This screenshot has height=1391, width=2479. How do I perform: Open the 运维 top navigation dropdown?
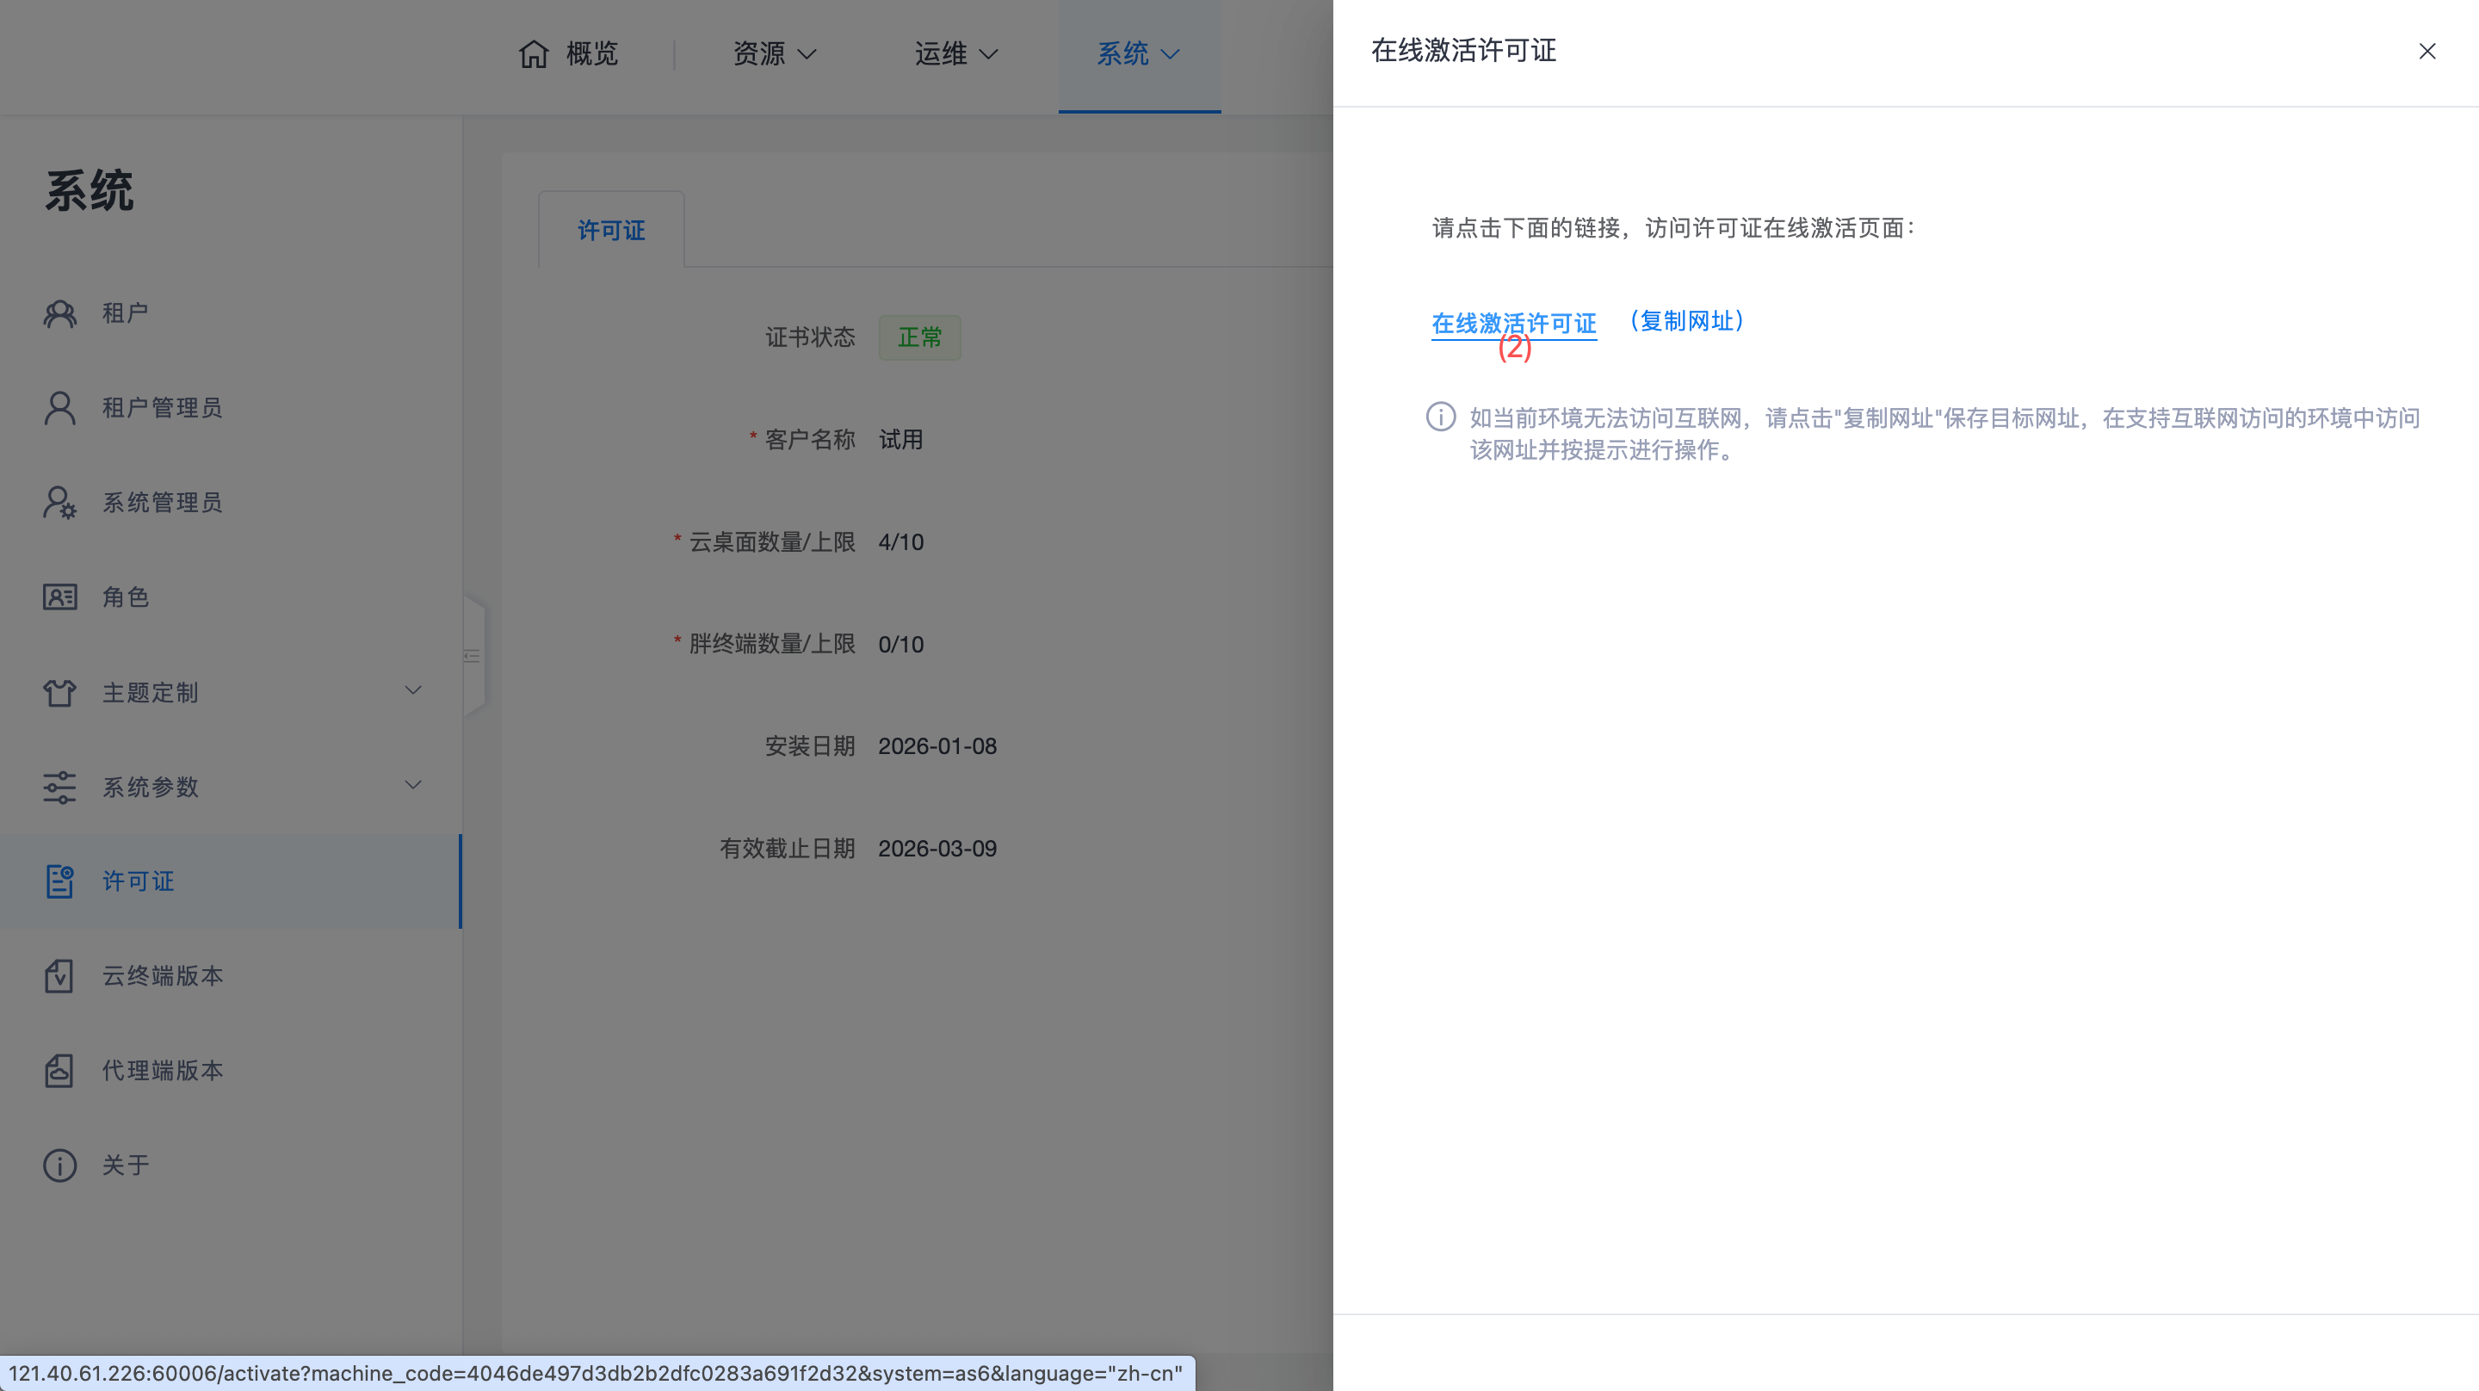pos(955,54)
